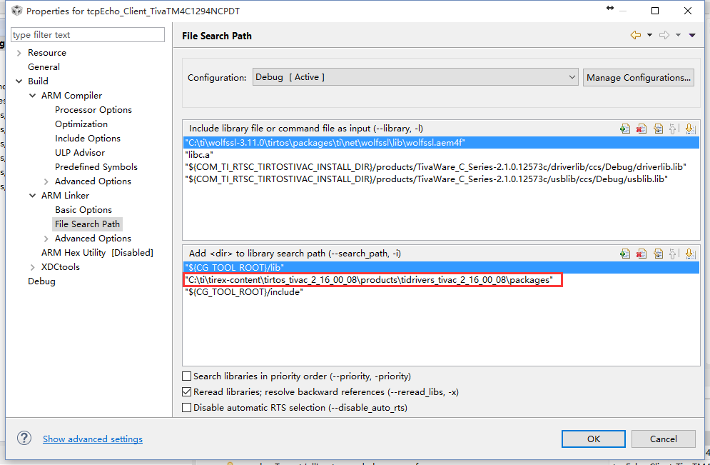Select "${CG_TOOL_ROOT}/lib" search path
710x465 pixels.
coord(441,268)
